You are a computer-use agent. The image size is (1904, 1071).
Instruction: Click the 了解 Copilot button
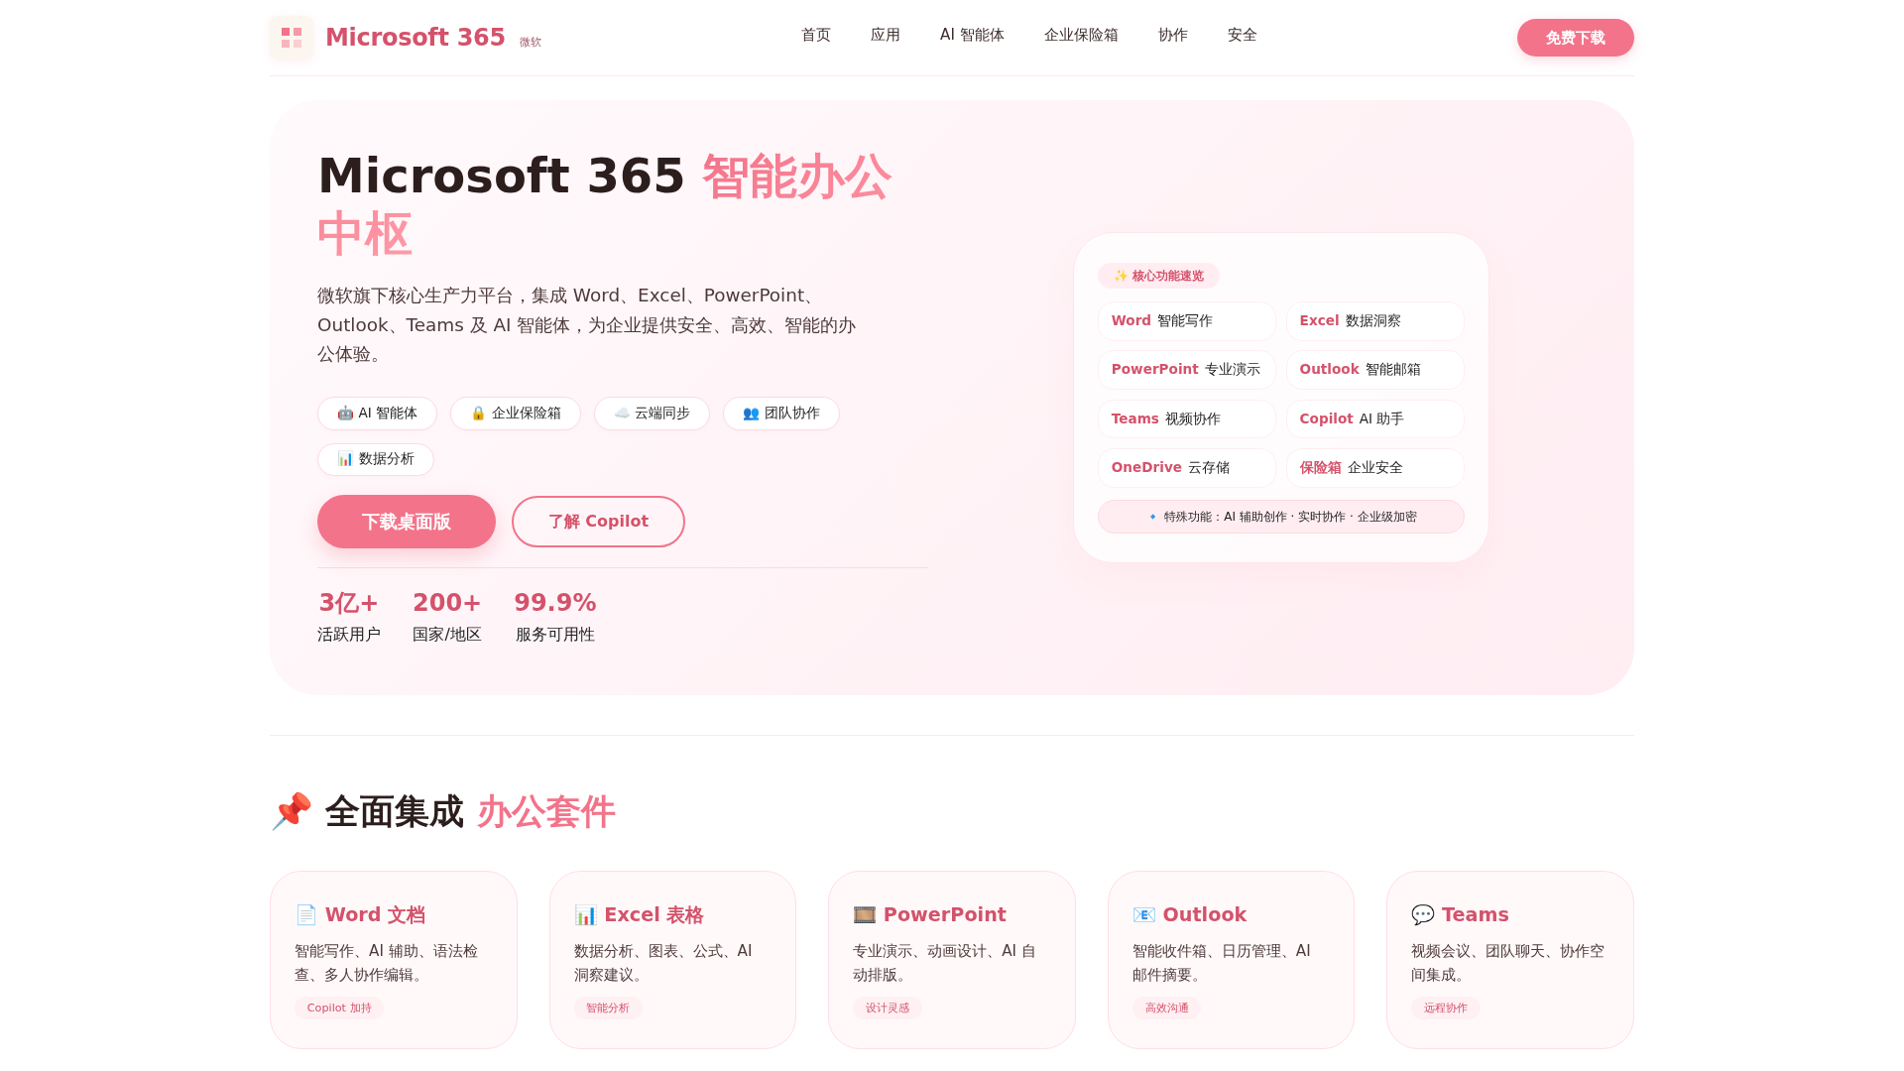coord(598,522)
